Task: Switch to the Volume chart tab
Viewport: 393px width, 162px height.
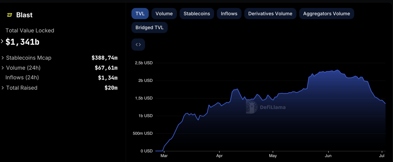Action: coord(164,14)
